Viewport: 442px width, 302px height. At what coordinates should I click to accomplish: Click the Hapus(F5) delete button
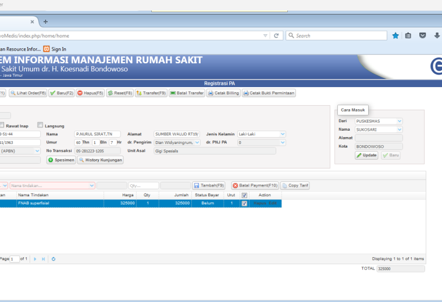pyautogui.click(x=90, y=93)
